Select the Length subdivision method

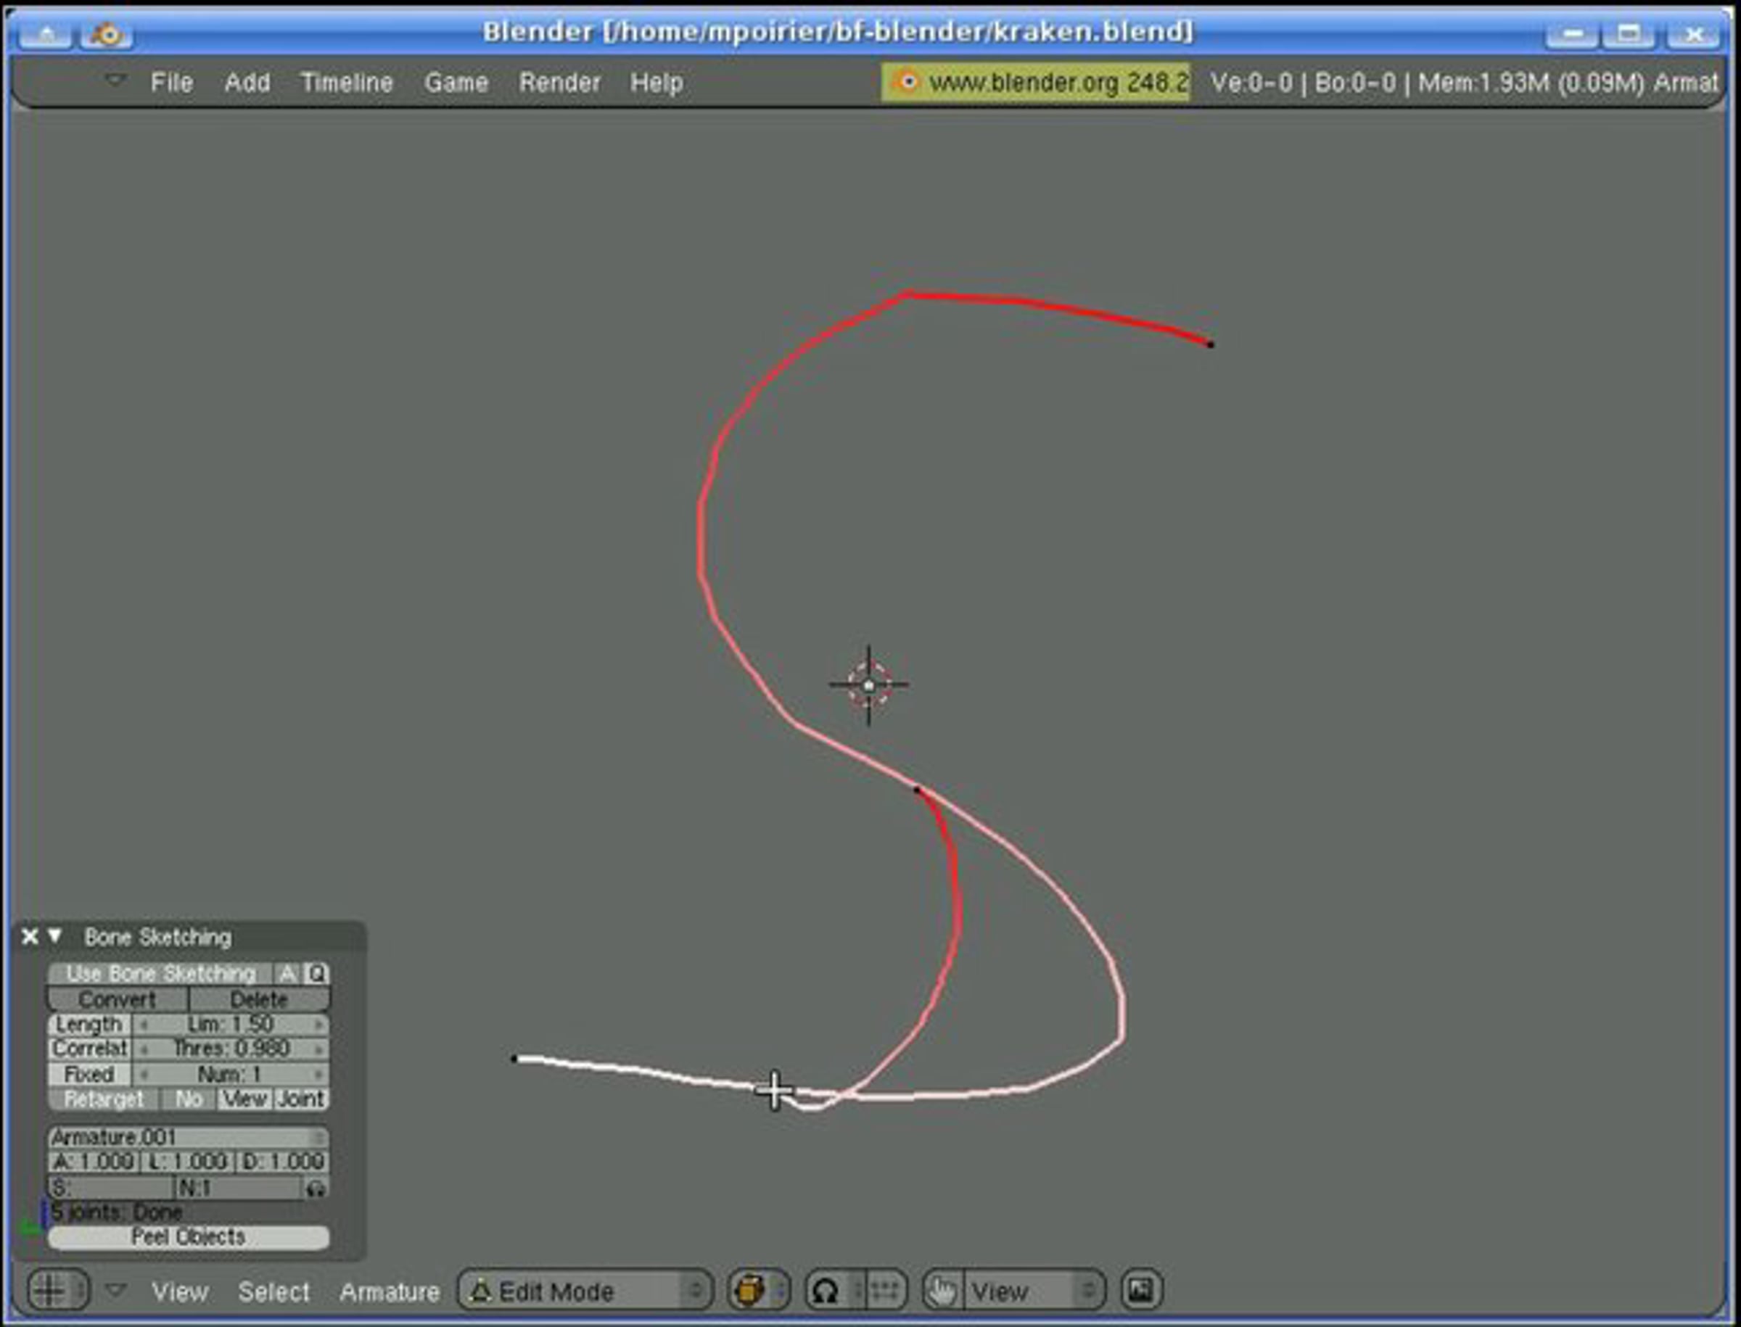tap(89, 1025)
